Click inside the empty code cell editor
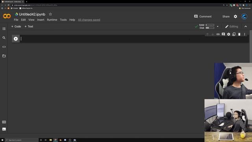Screen dimensions: 252x142 pyautogui.click(x=134, y=39)
